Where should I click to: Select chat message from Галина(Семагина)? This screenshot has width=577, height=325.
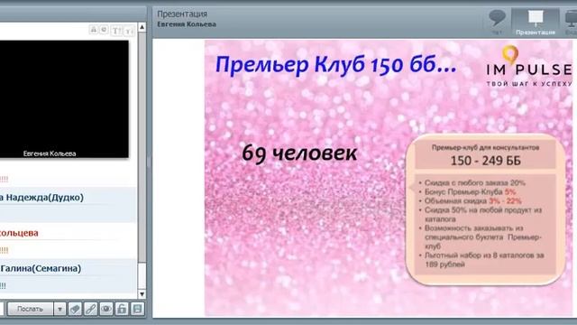68,275
